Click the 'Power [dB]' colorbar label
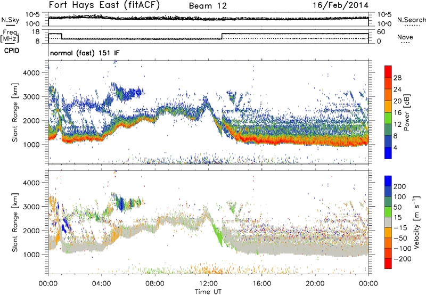Screen dimensions: 426x295 406,112
